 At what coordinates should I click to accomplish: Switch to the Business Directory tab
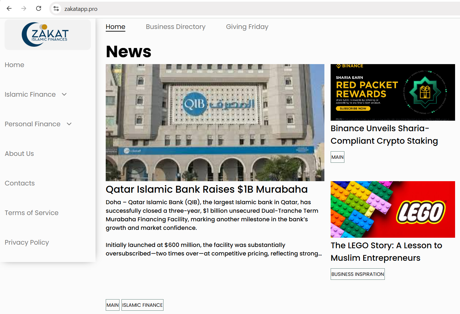click(176, 27)
